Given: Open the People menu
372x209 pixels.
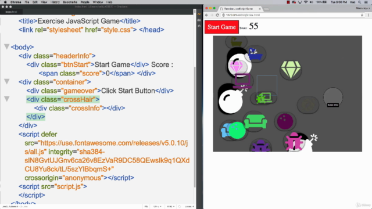Looking at the screenshot, I should click(x=85, y=2).
